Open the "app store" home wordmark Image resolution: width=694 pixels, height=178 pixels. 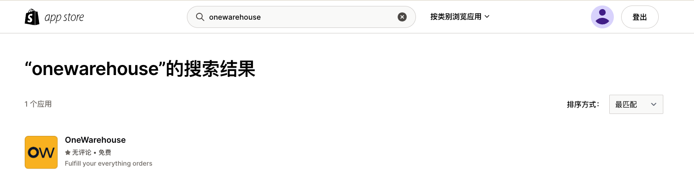point(64,18)
